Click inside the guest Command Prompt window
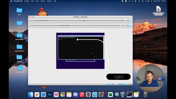Image resolution: width=176 pixels, height=99 pixels. 81,48
